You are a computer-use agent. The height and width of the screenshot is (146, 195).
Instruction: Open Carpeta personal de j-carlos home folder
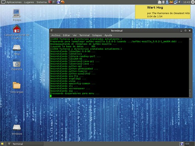[17, 29]
